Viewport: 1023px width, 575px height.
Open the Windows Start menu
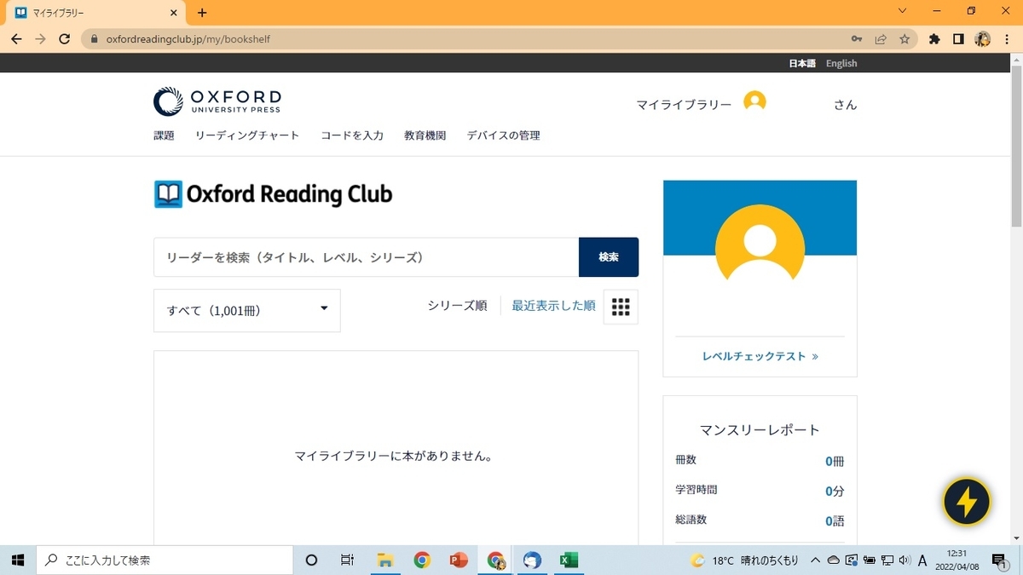point(18,560)
